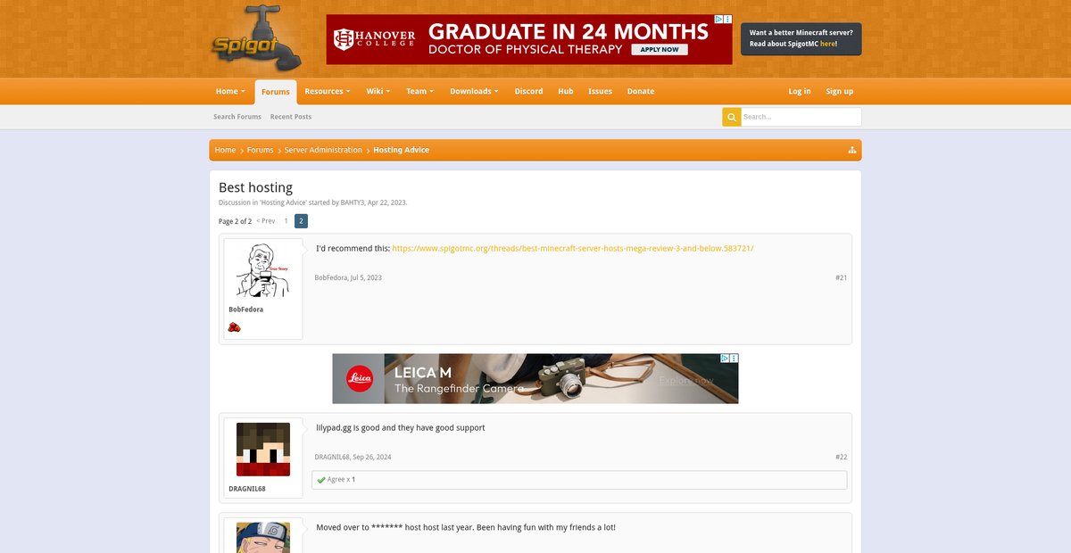This screenshot has height=553, width=1071.
Task: Click Log in
Action: click(x=800, y=91)
